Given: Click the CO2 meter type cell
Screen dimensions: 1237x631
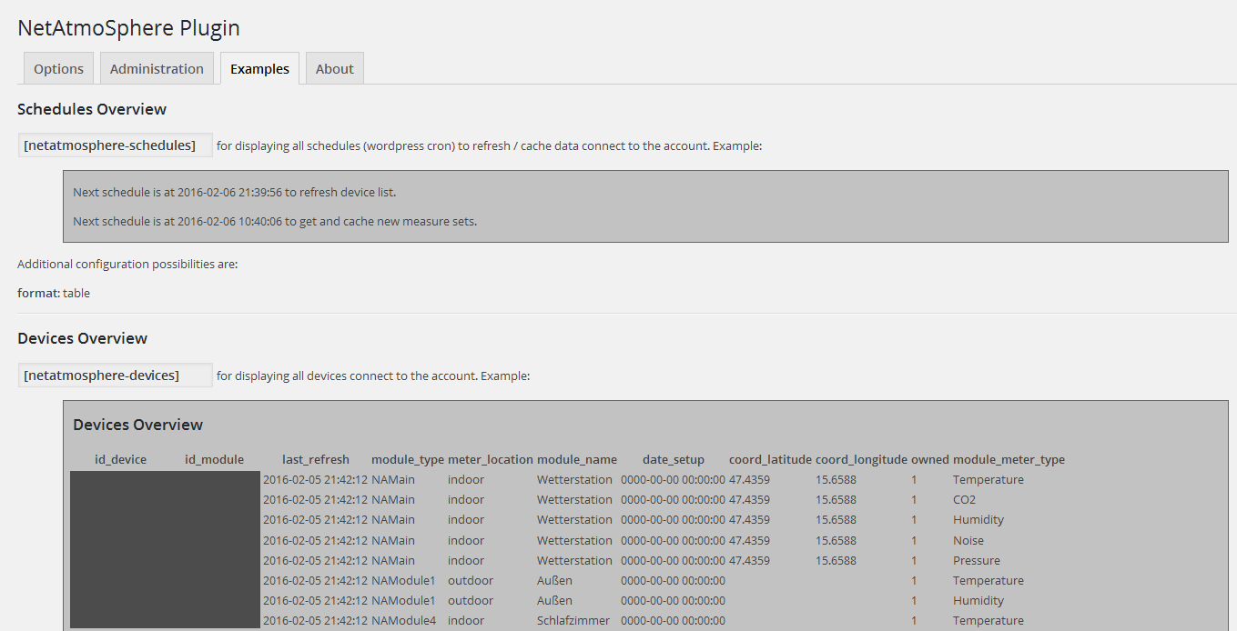Looking at the screenshot, I should click(964, 499).
